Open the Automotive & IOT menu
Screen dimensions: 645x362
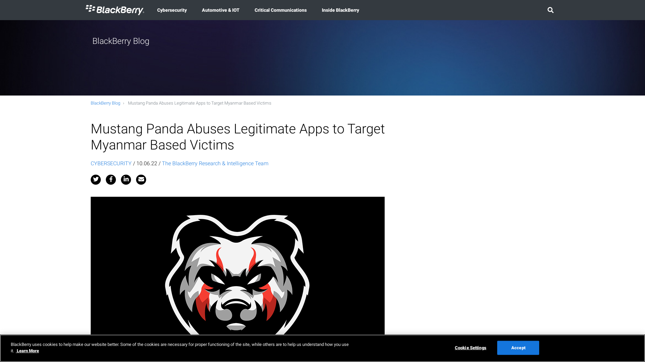click(220, 10)
